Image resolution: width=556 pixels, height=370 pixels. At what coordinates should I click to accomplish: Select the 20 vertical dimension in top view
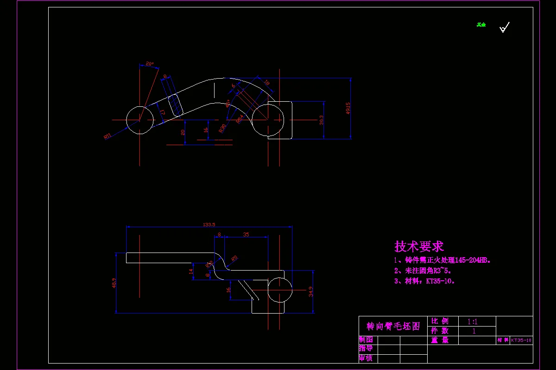click(x=183, y=132)
